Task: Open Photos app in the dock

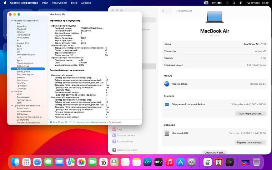Action: pos(81,162)
